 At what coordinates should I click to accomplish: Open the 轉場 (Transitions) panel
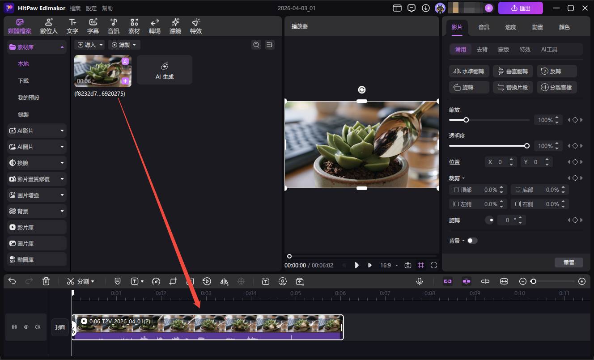pos(154,25)
